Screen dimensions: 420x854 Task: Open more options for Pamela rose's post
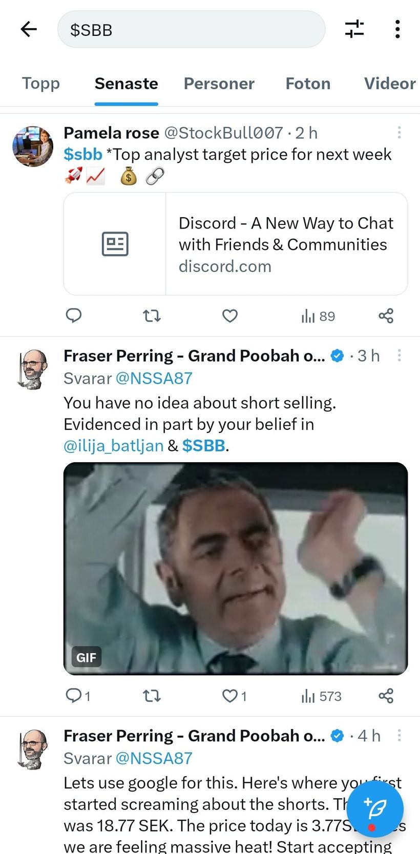399,133
